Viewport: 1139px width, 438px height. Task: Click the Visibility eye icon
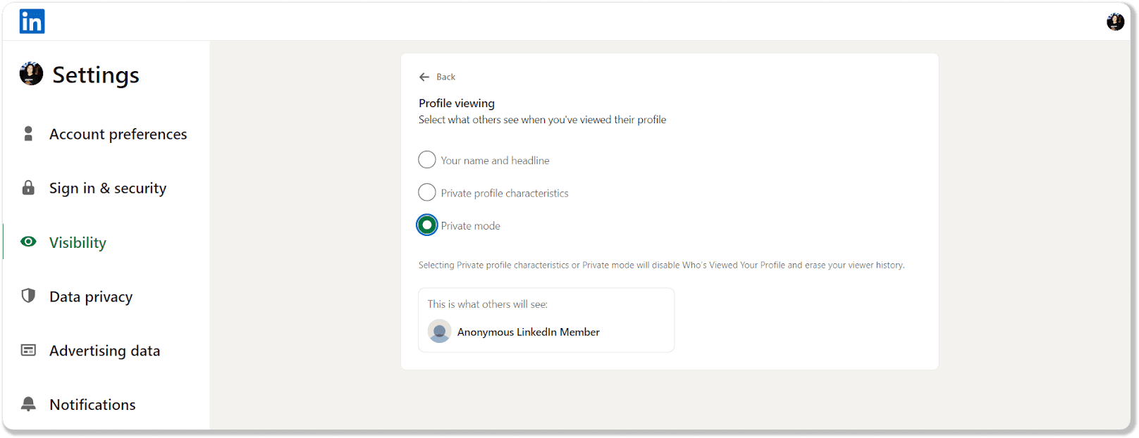click(28, 242)
